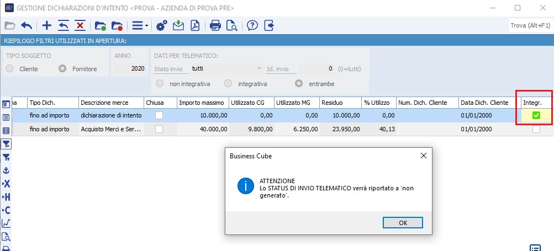Click the second sidebar filter funnel icon
The image size is (554, 251).
click(6, 157)
